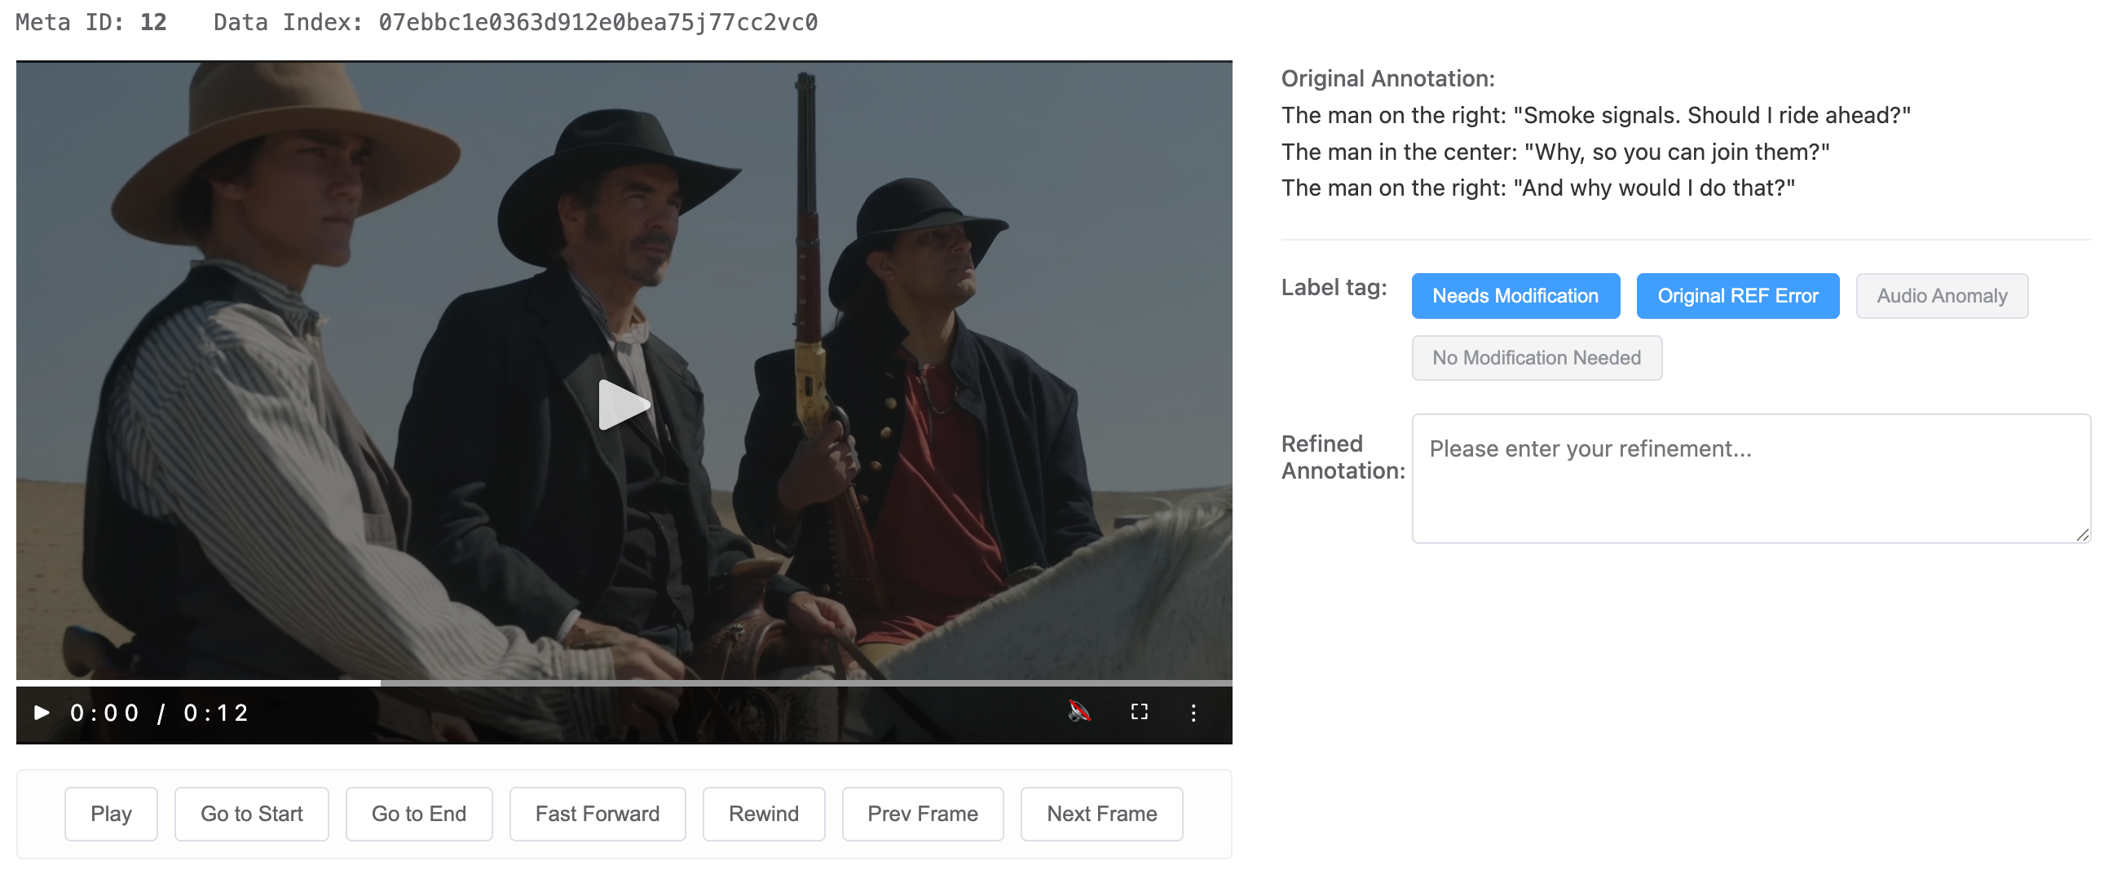This screenshot has height=870, width=2104.
Task: Select the No Modification Needed tag
Action: [1536, 358]
